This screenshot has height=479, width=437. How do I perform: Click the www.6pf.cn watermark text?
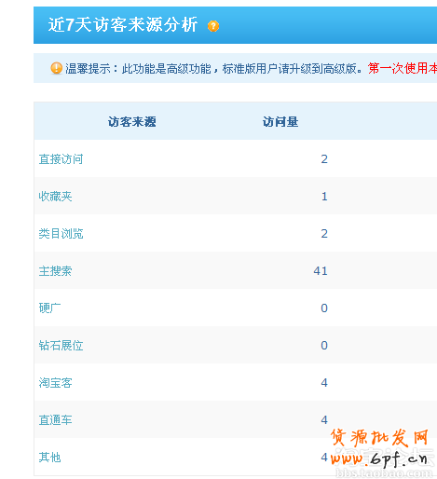point(379,459)
